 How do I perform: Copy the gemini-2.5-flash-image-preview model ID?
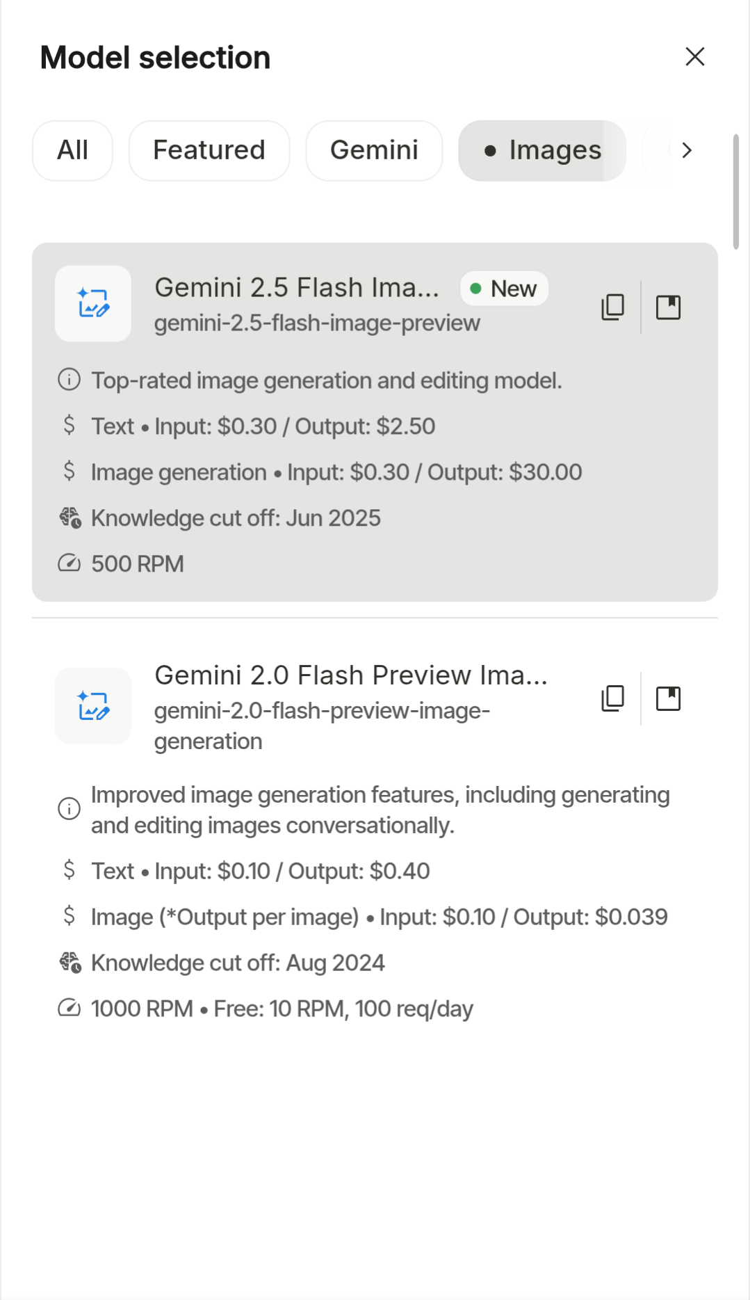(x=612, y=307)
